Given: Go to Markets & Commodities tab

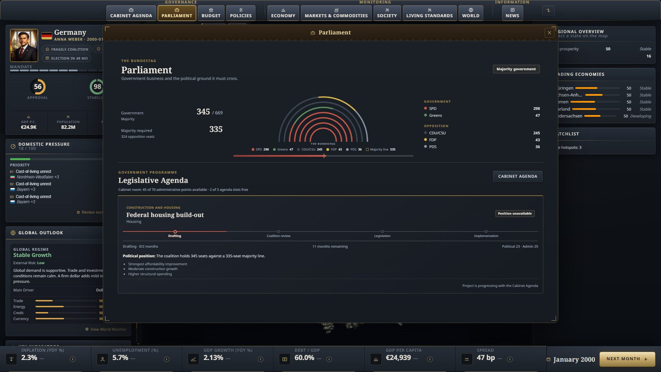Looking at the screenshot, I should tap(336, 13).
